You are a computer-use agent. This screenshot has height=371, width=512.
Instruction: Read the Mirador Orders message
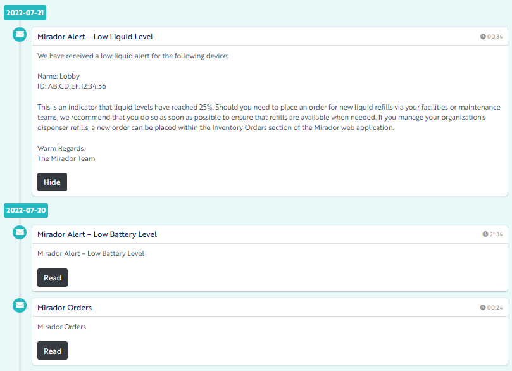pos(53,351)
